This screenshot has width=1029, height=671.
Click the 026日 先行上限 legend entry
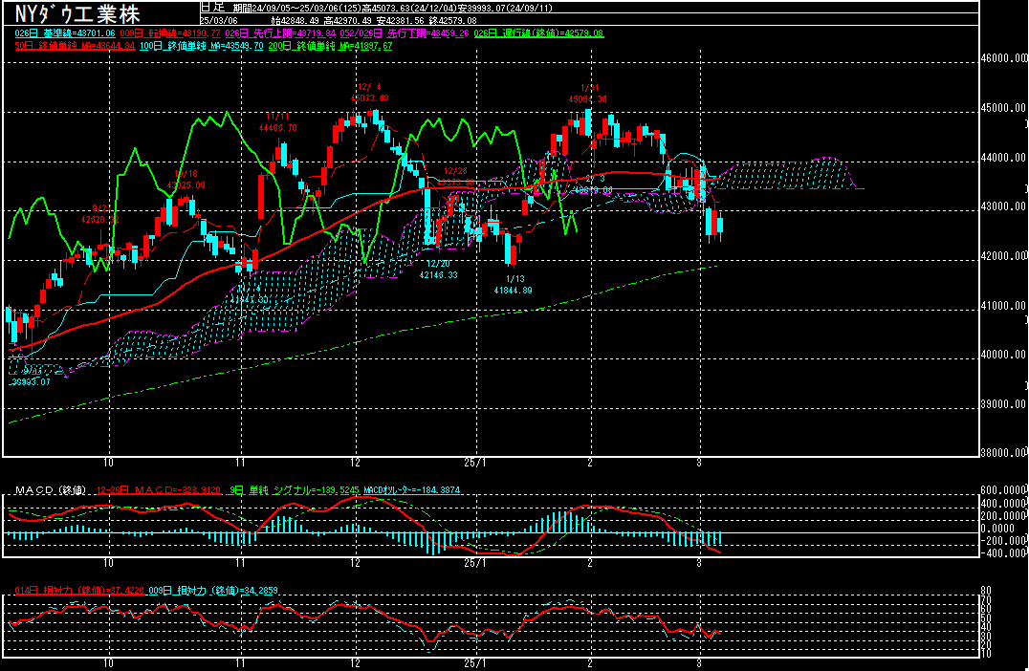(x=280, y=32)
